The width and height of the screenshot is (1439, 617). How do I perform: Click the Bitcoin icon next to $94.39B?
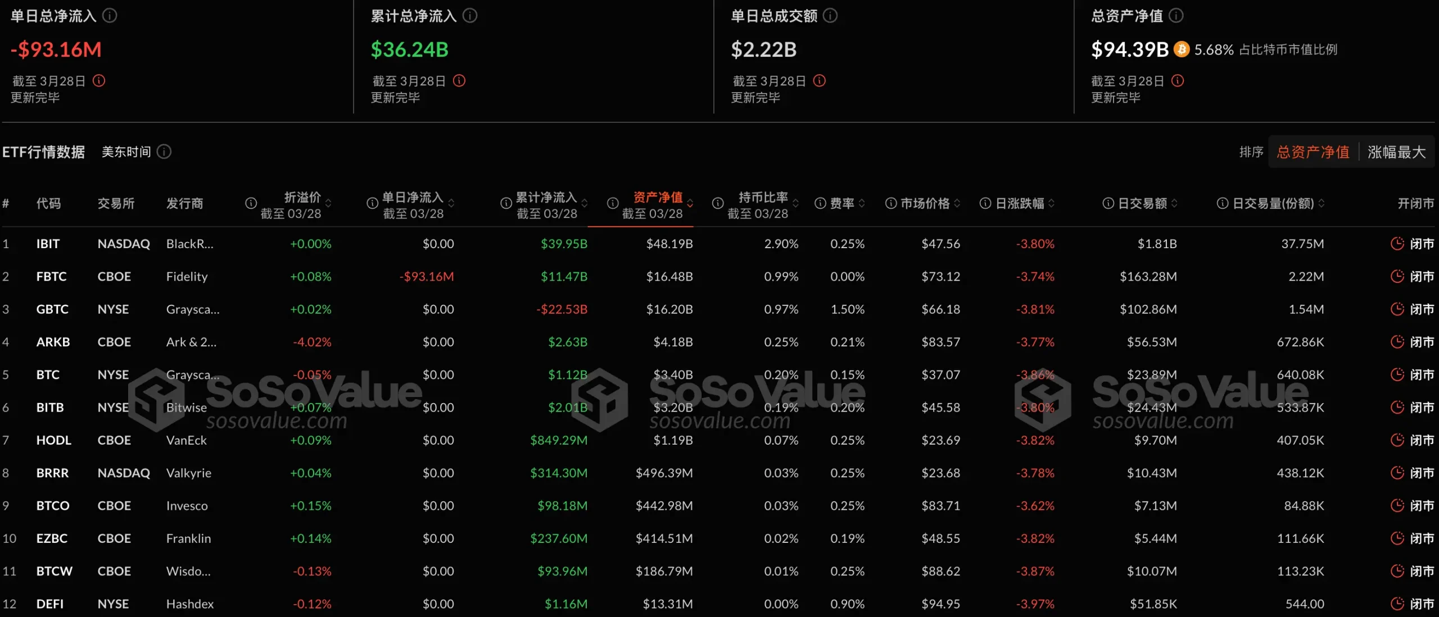(x=1182, y=50)
